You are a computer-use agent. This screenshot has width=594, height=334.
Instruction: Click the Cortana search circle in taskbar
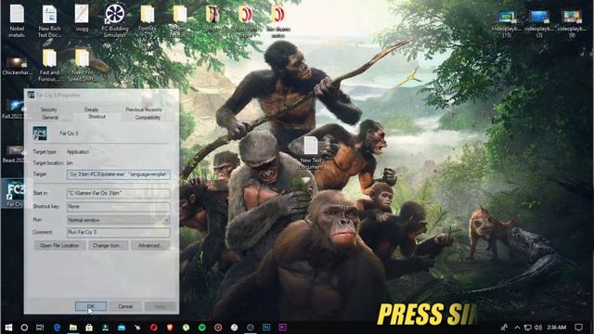[24, 328]
